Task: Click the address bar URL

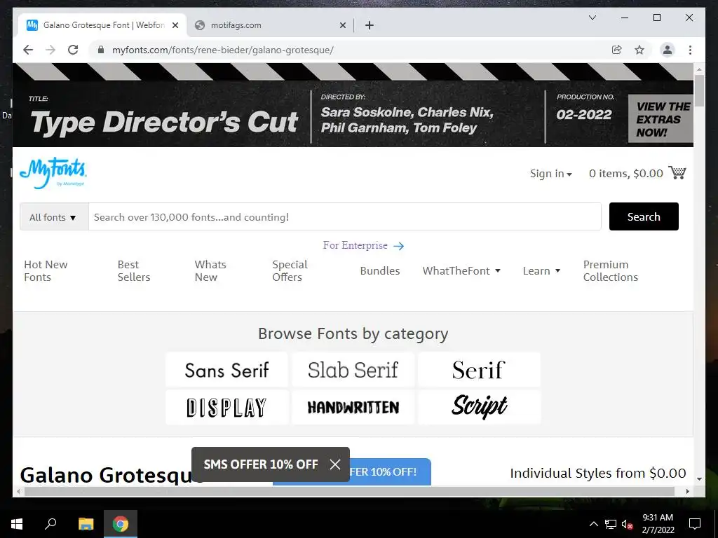Action: (x=222, y=50)
